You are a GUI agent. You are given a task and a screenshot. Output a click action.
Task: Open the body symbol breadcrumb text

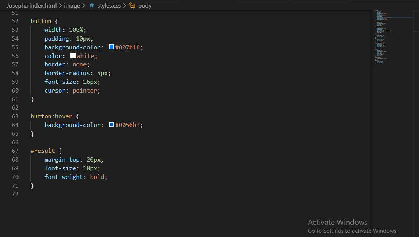pyautogui.click(x=145, y=5)
